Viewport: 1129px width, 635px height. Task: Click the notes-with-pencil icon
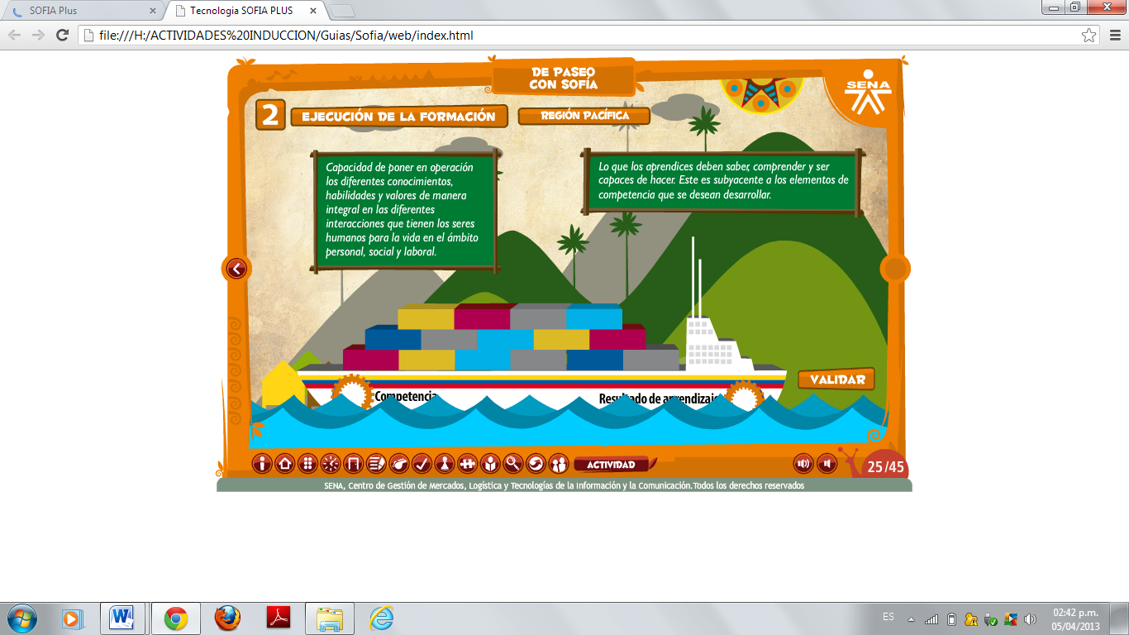(376, 464)
